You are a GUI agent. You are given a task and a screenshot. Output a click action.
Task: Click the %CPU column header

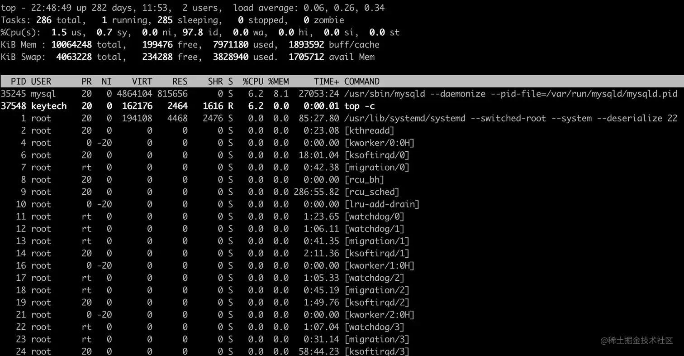pos(253,82)
